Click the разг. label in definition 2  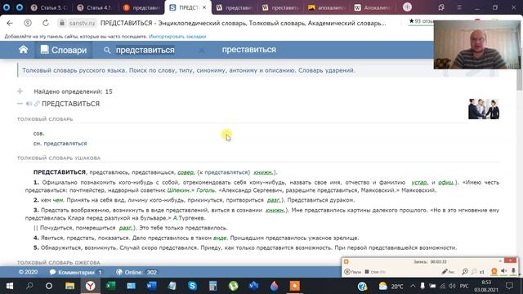point(274,200)
